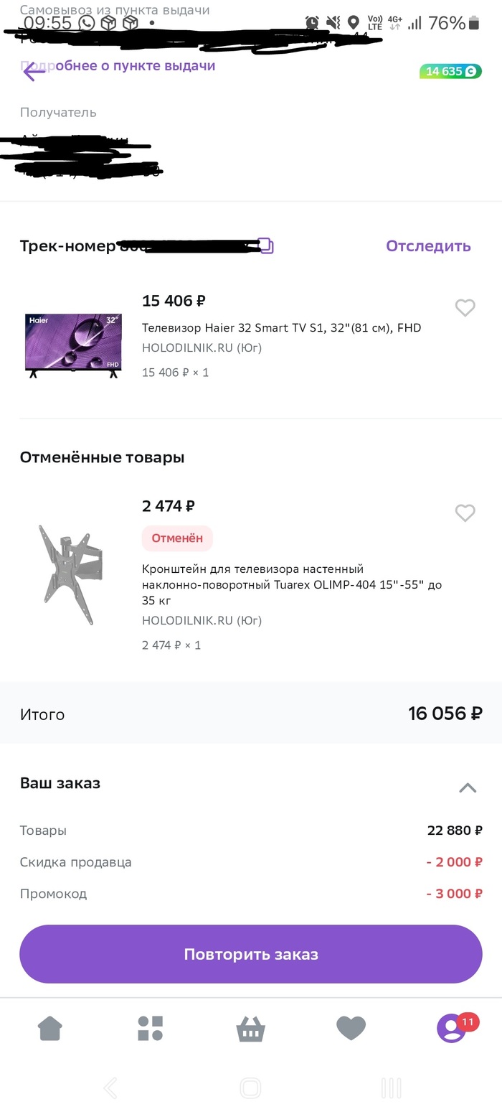This screenshot has height=1117, width=502.
Task: Tap the Android back navigation button
Action: click(x=110, y=1088)
